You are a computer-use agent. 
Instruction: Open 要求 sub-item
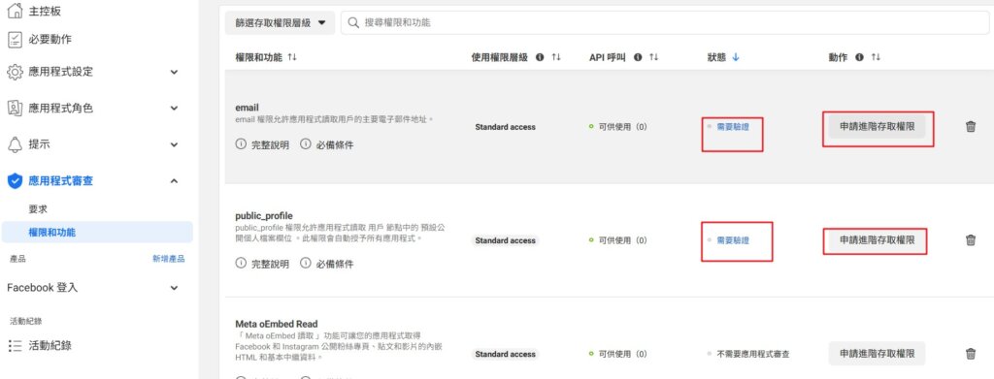tap(38, 209)
